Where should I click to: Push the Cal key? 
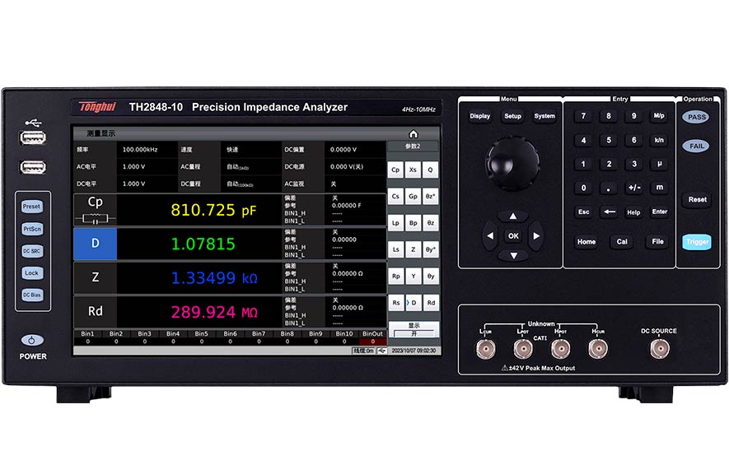pos(622,242)
